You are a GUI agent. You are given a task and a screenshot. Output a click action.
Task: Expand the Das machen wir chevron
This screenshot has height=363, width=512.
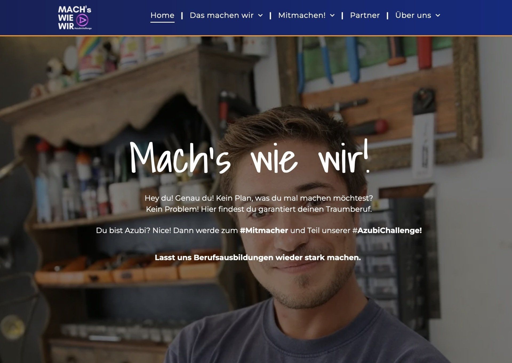click(260, 15)
